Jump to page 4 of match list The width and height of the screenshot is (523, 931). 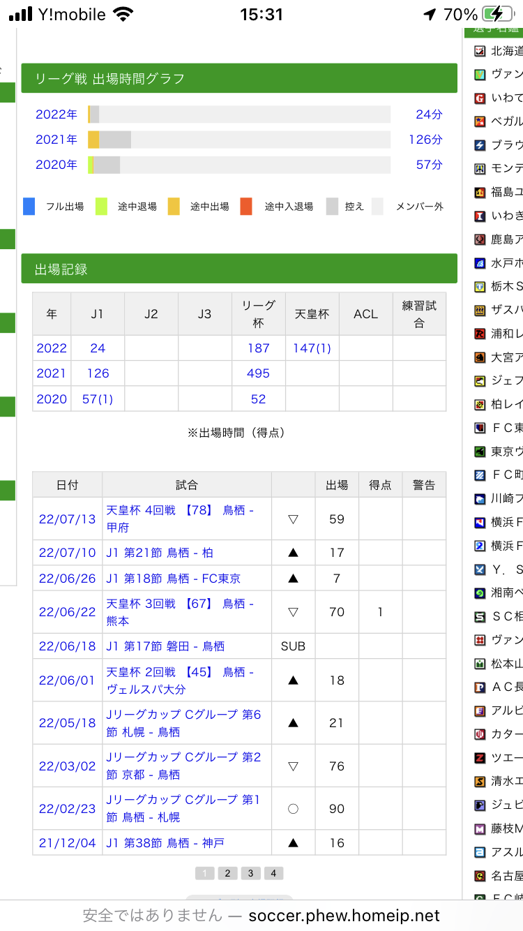point(273,873)
